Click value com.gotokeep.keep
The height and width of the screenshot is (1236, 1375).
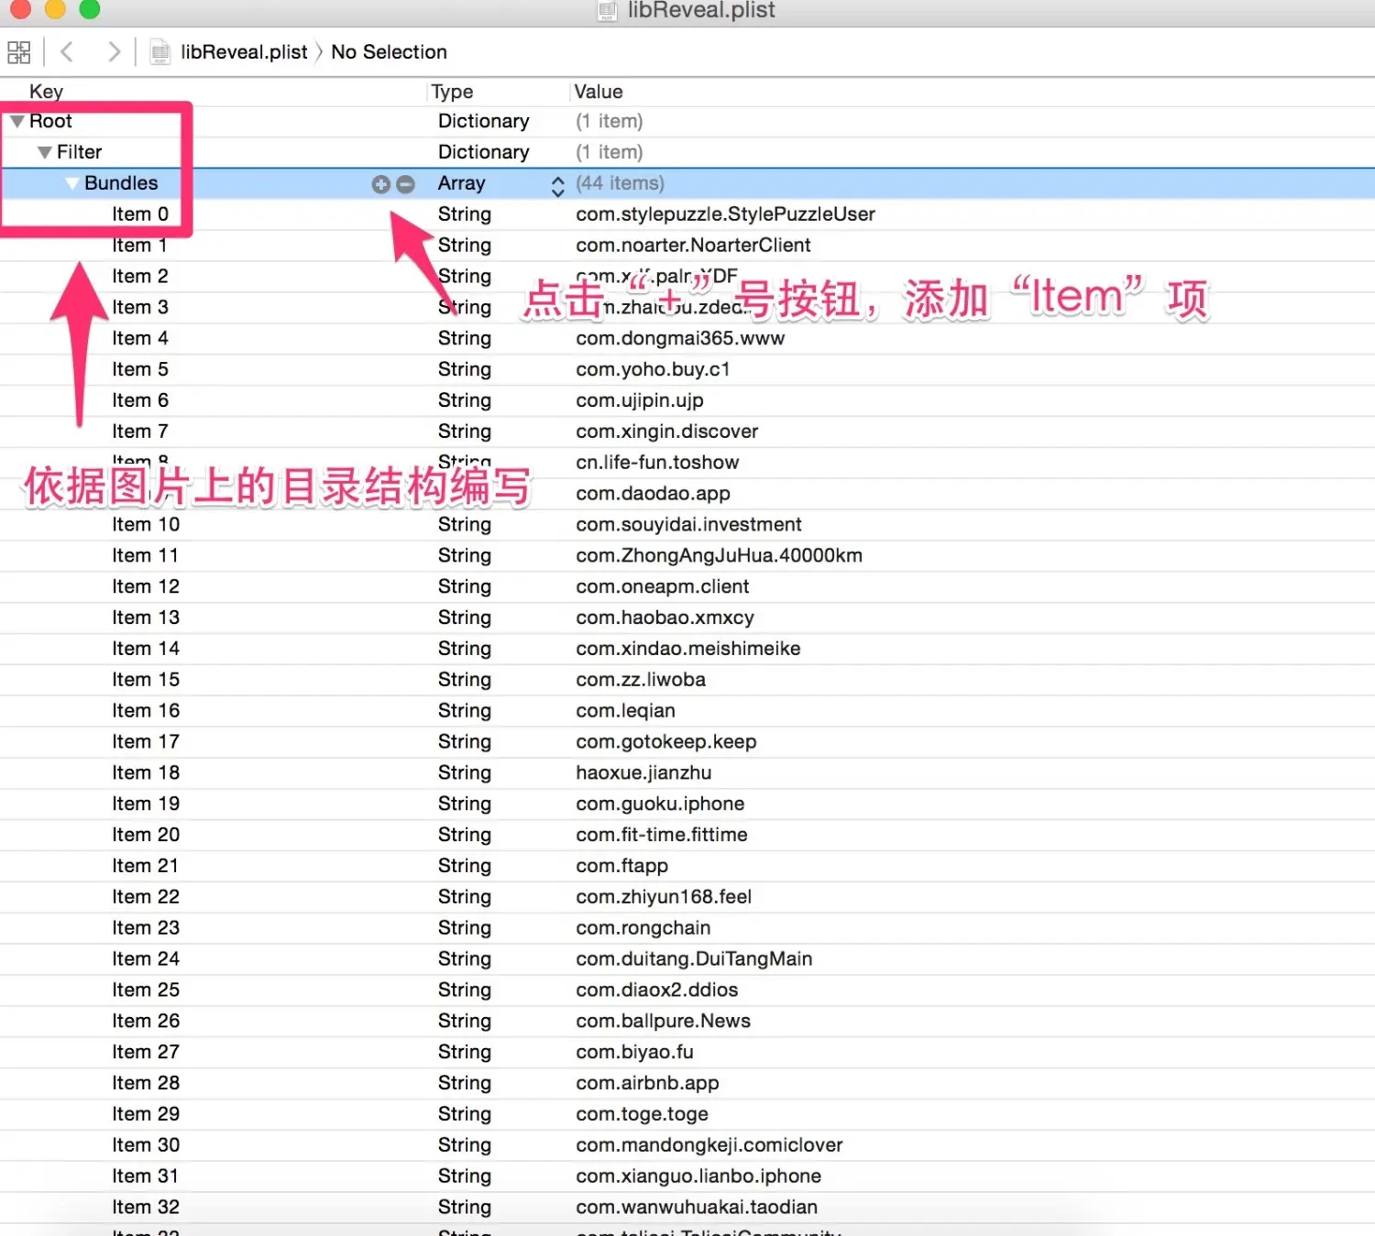665,742
